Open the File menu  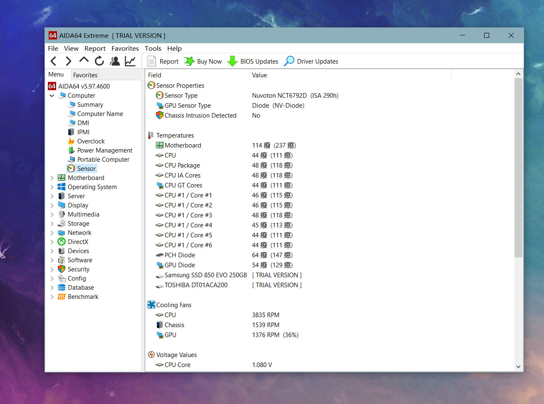point(53,49)
